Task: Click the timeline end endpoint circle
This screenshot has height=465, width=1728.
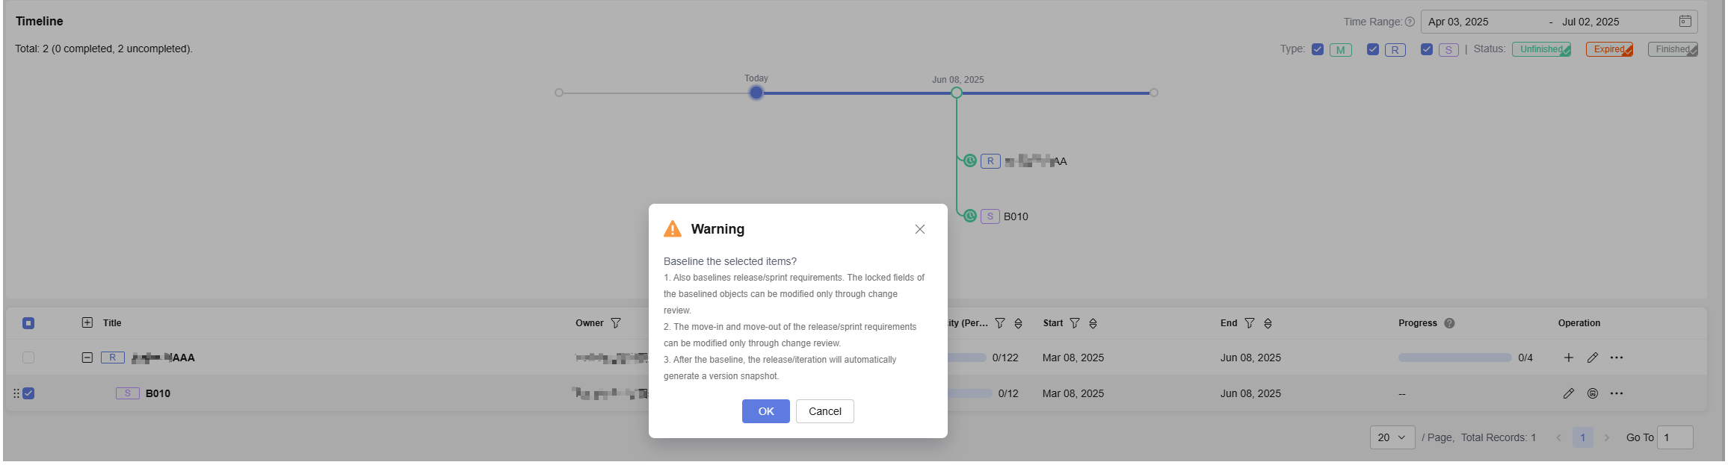Action: (1154, 93)
